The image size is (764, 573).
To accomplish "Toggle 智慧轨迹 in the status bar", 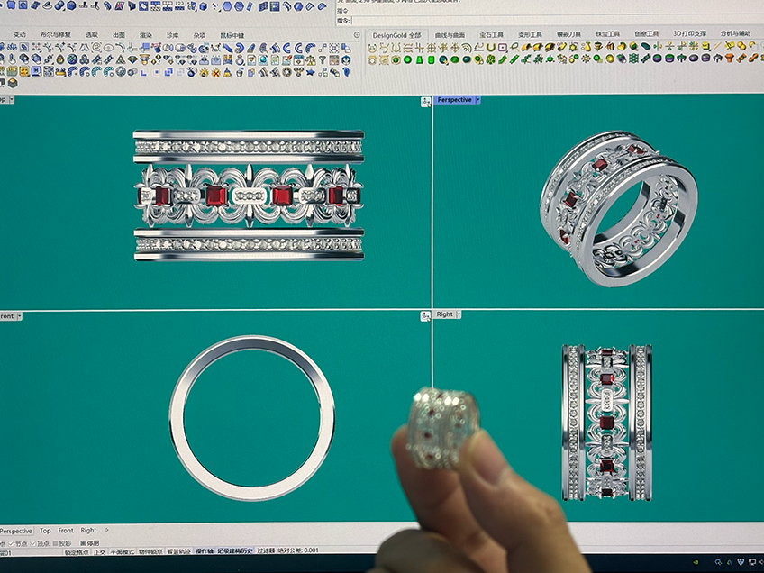I will pyautogui.click(x=178, y=551).
